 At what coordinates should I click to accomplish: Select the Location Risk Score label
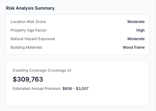tap(28, 22)
